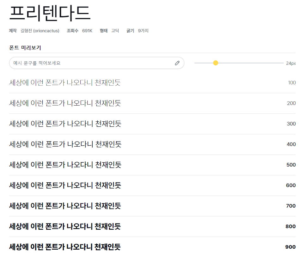Click the '900' weight label
Screen dimensions: 308x261
(291, 247)
